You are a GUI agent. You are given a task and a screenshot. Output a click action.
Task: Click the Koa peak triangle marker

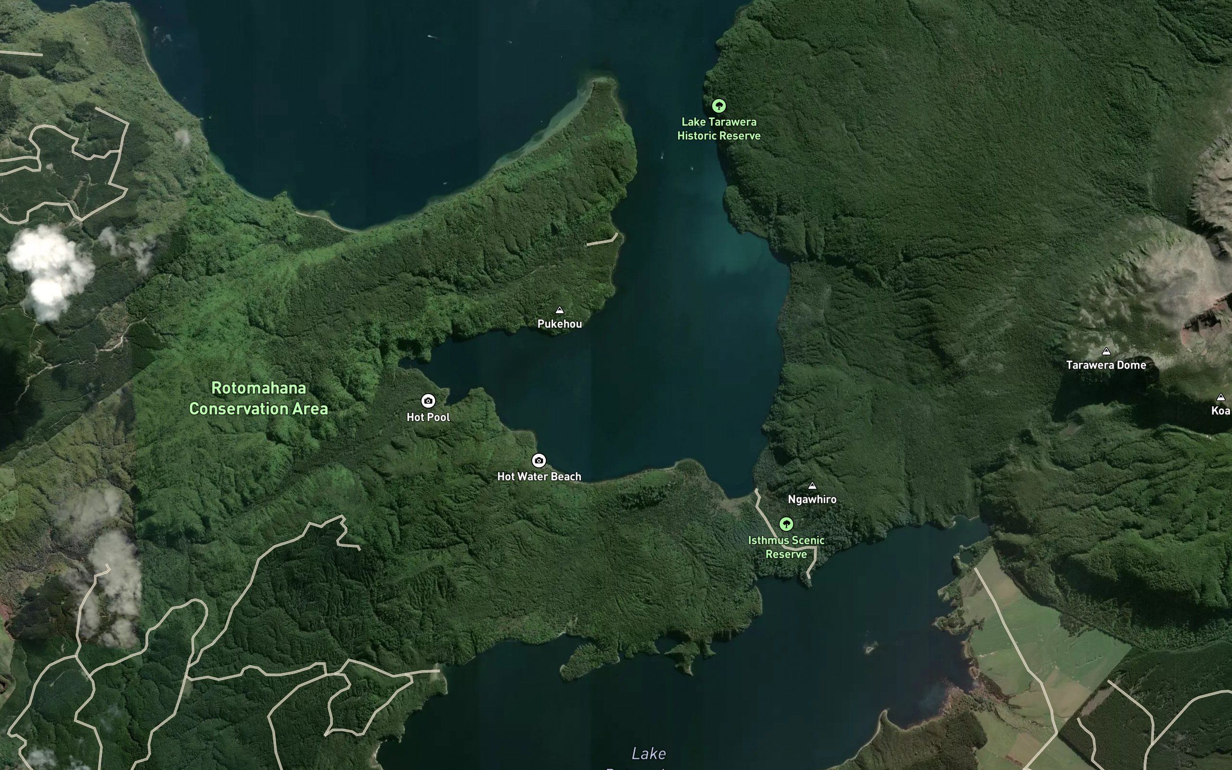coord(1220,397)
